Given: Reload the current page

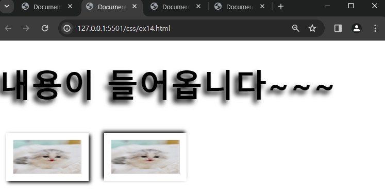Looking at the screenshot, I should [45, 28].
